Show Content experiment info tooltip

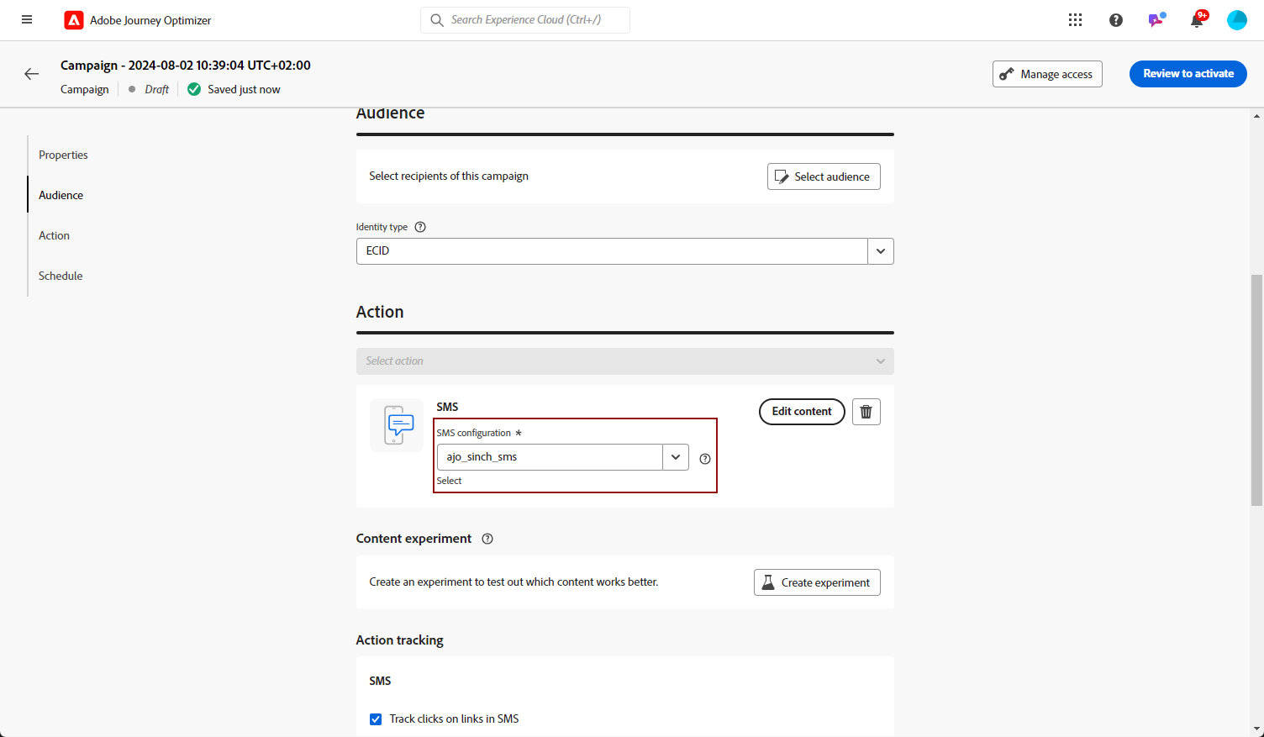point(487,539)
